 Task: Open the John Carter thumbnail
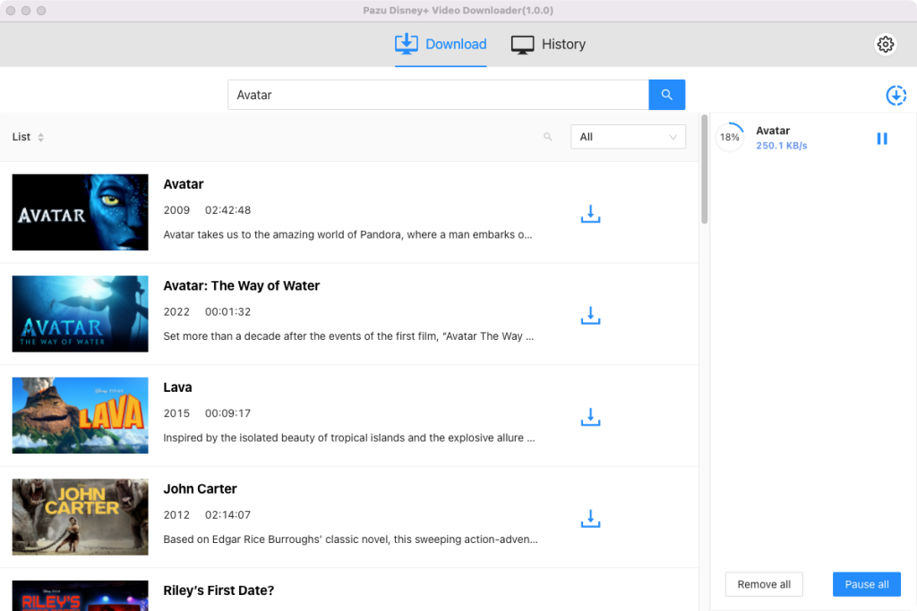80,517
